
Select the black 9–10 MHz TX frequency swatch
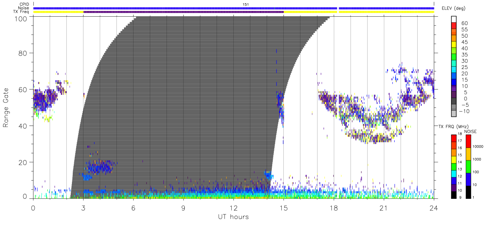(454, 195)
